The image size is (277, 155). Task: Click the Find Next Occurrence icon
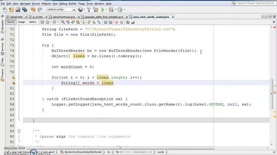tap(73, 22)
